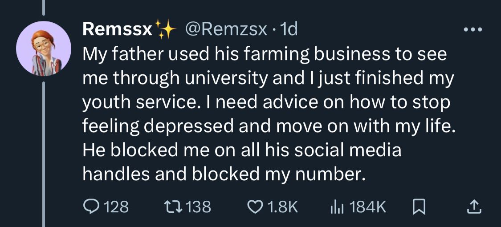501x227 pixels.
Task: Click the display name Remssx
Action: [118, 30]
